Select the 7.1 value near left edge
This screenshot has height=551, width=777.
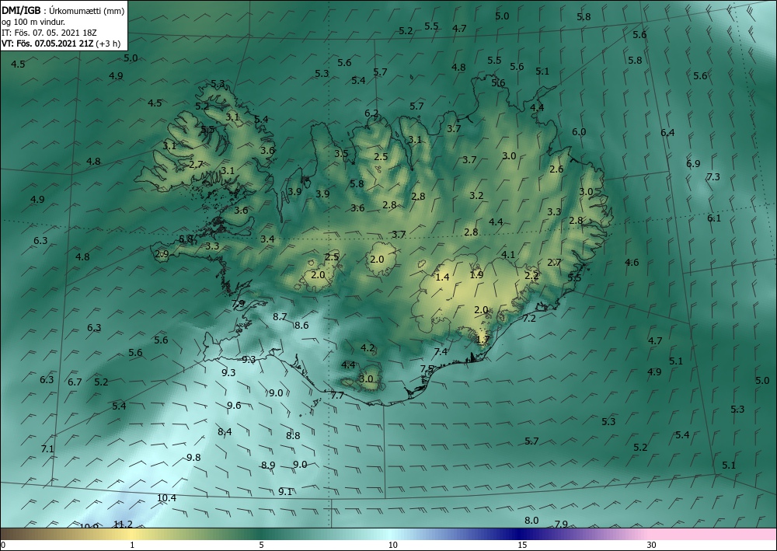pyautogui.click(x=47, y=449)
